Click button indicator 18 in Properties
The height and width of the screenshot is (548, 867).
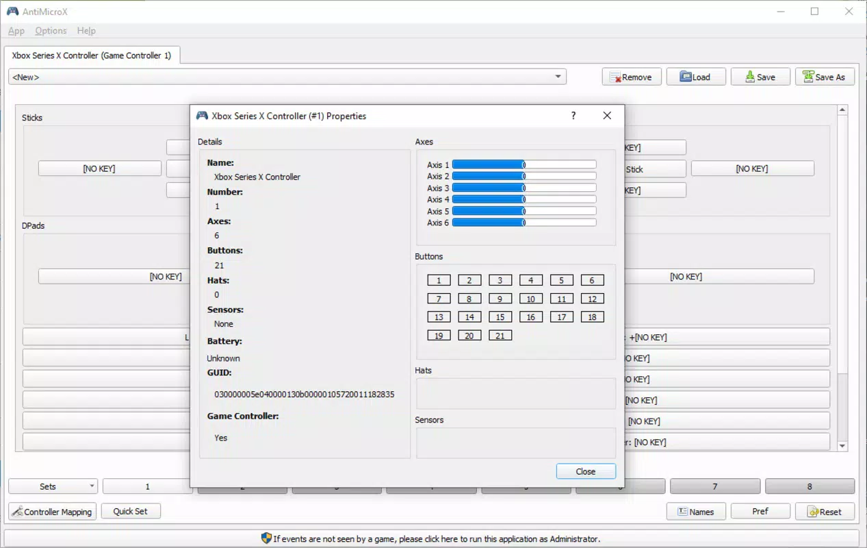tap(593, 317)
